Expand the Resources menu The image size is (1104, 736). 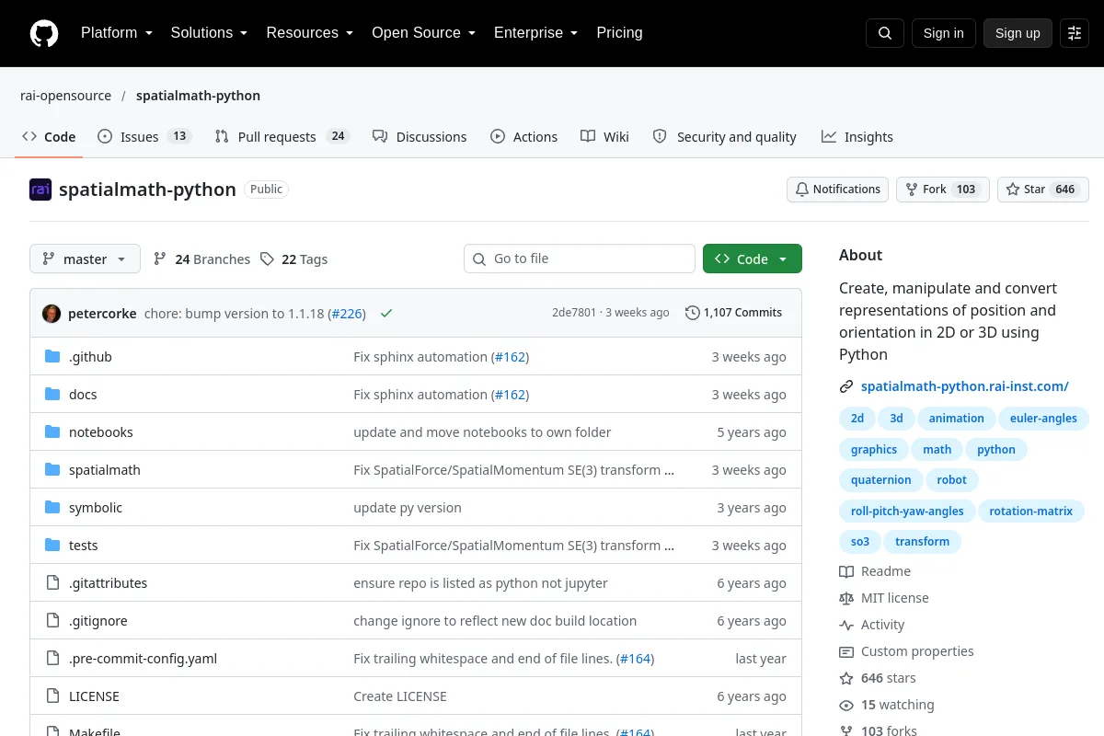(309, 33)
